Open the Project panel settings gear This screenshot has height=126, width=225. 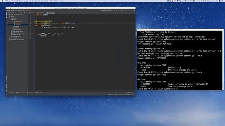click(25, 13)
